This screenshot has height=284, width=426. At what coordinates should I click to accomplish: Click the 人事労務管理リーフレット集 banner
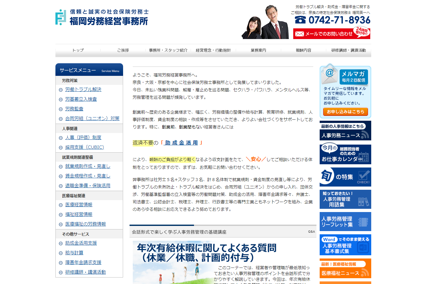point(345,222)
